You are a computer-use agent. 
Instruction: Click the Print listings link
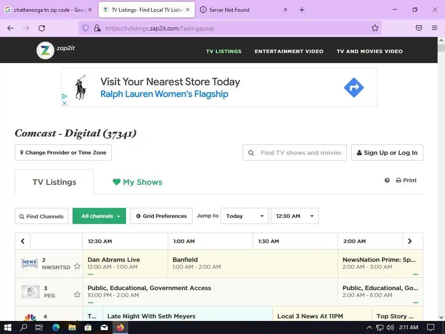pyautogui.click(x=406, y=180)
